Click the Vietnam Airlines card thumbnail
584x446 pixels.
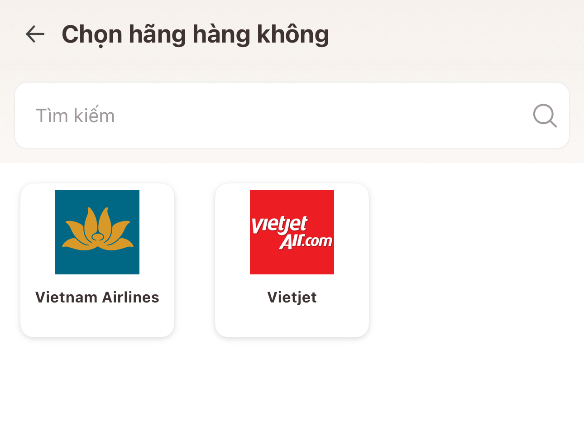(97, 232)
